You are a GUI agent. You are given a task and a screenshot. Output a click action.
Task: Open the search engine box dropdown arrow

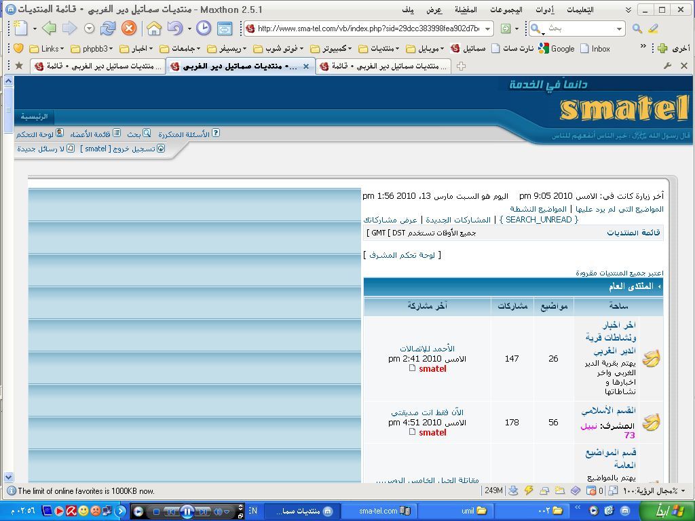619,28
